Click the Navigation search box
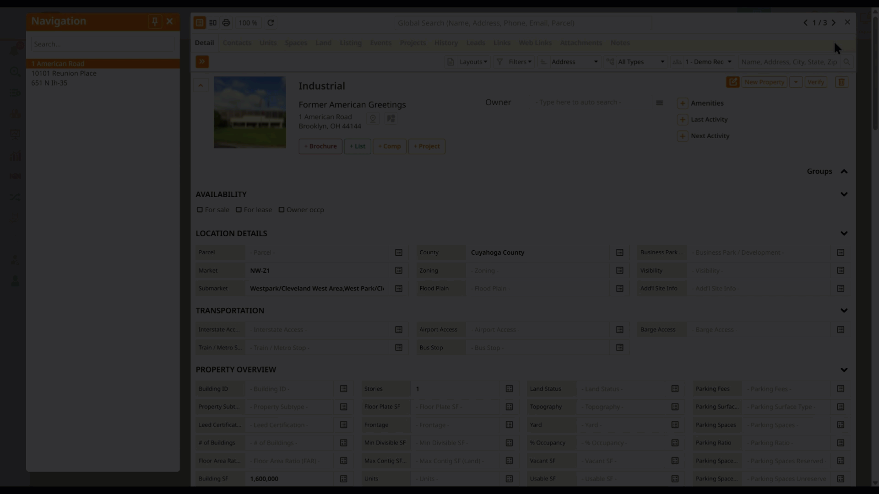879x494 pixels. (103, 44)
